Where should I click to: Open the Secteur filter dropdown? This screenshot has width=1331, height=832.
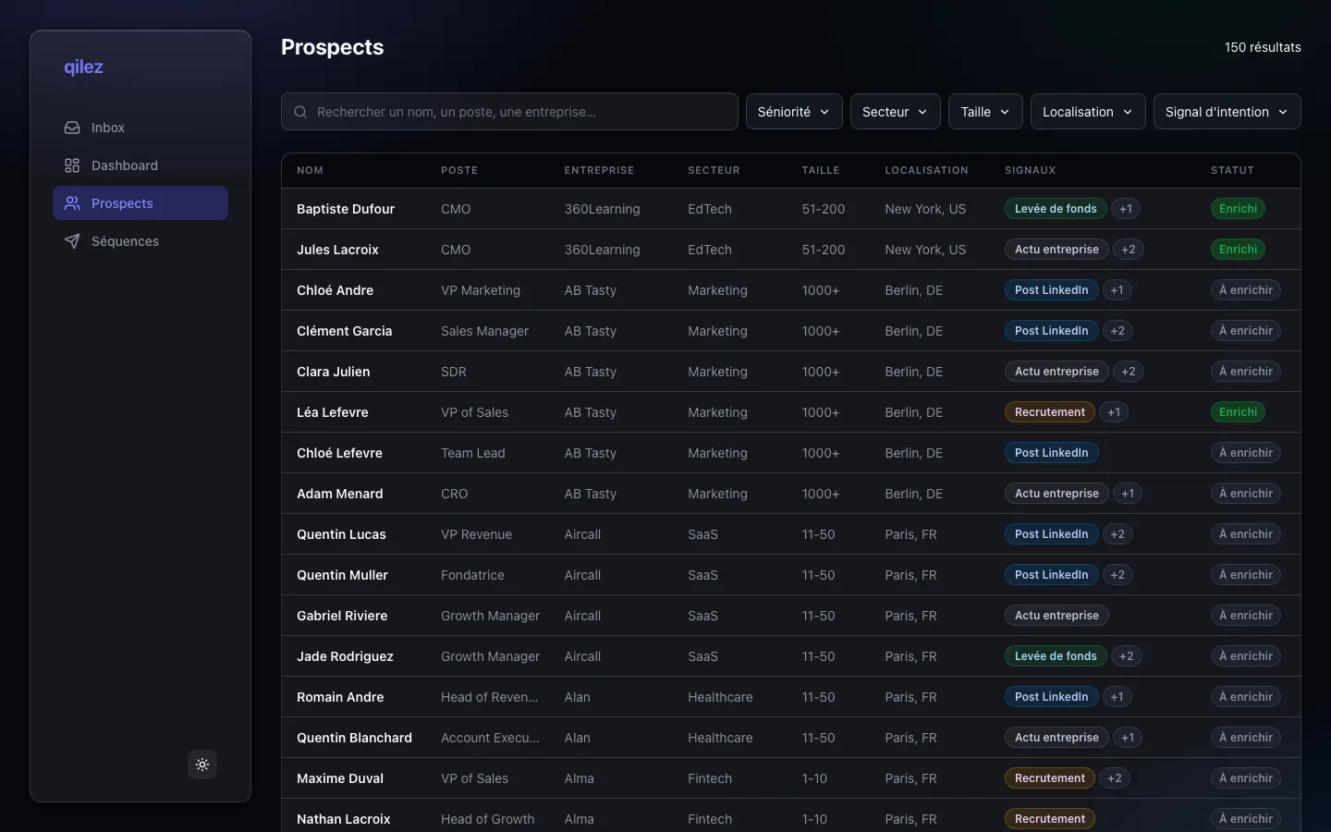pos(895,112)
